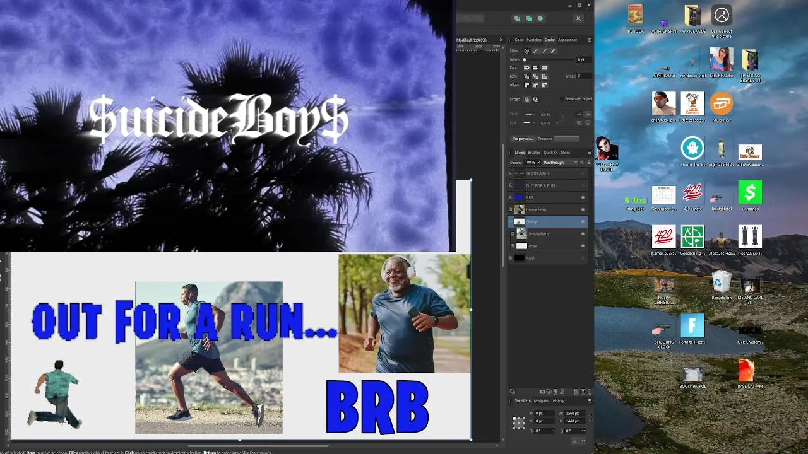Image resolution: width=808 pixels, height=454 pixels.
Task: Toggle visibility of BRB layer
Action: (x=583, y=197)
